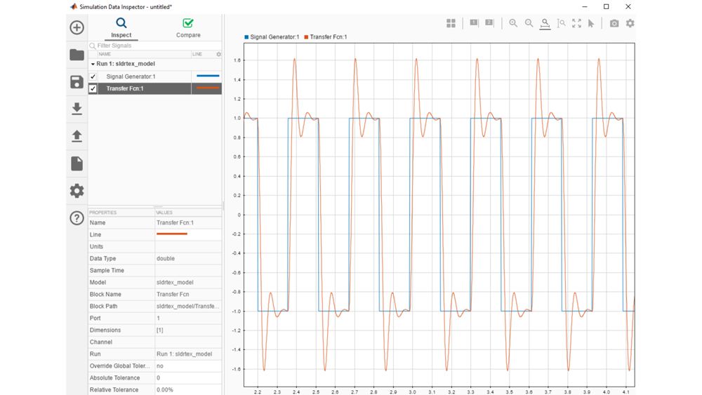Click the Import download arrow icon
The width and height of the screenshot is (702, 395).
pos(77,109)
